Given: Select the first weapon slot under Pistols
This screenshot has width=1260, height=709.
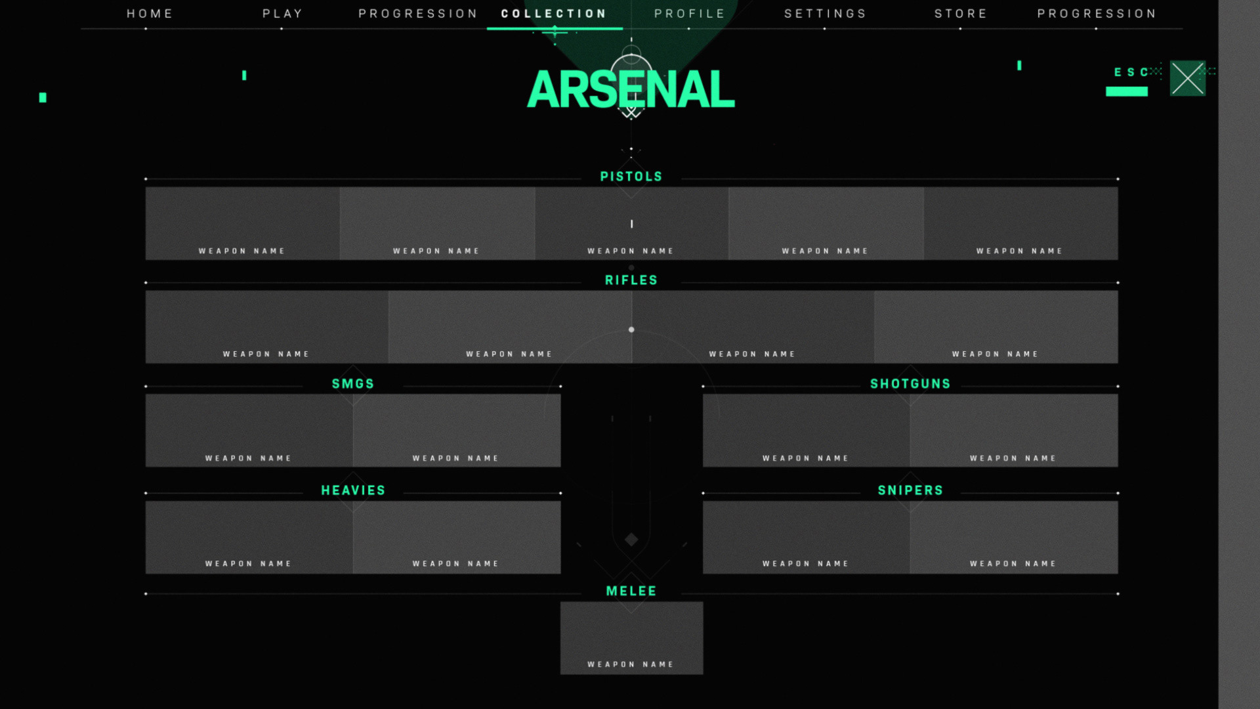Looking at the screenshot, I should pos(242,223).
